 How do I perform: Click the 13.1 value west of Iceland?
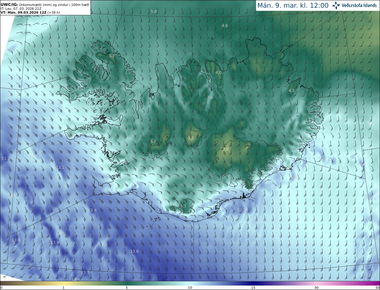coord(60,168)
